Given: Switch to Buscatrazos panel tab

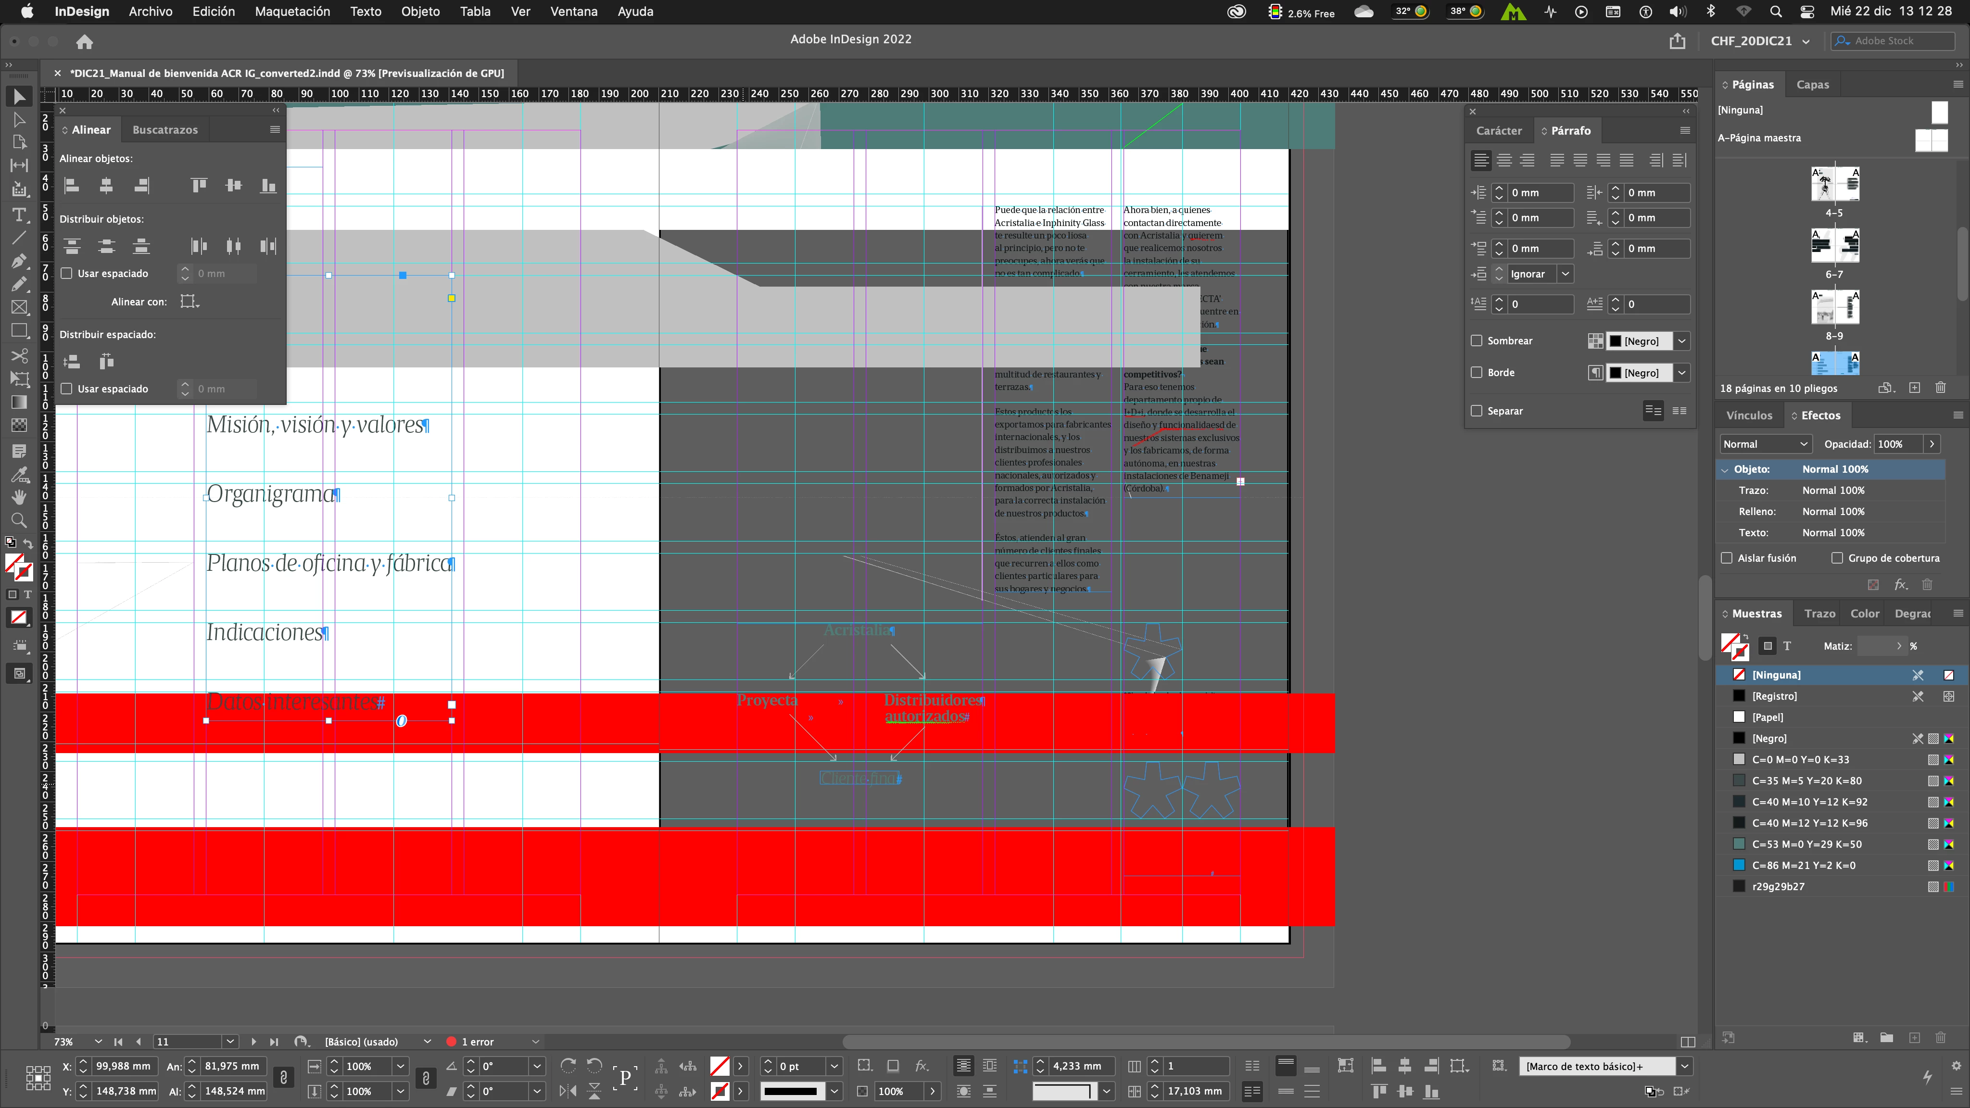Looking at the screenshot, I should click(x=165, y=130).
